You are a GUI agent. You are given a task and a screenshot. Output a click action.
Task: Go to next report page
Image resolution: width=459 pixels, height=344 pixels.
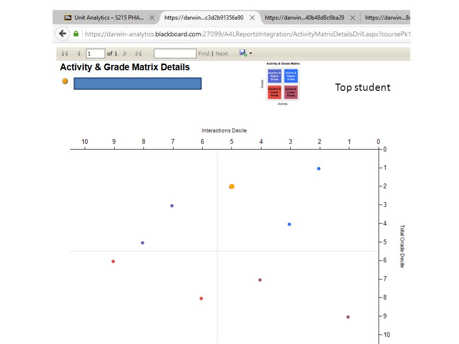(x=125, y=54)
